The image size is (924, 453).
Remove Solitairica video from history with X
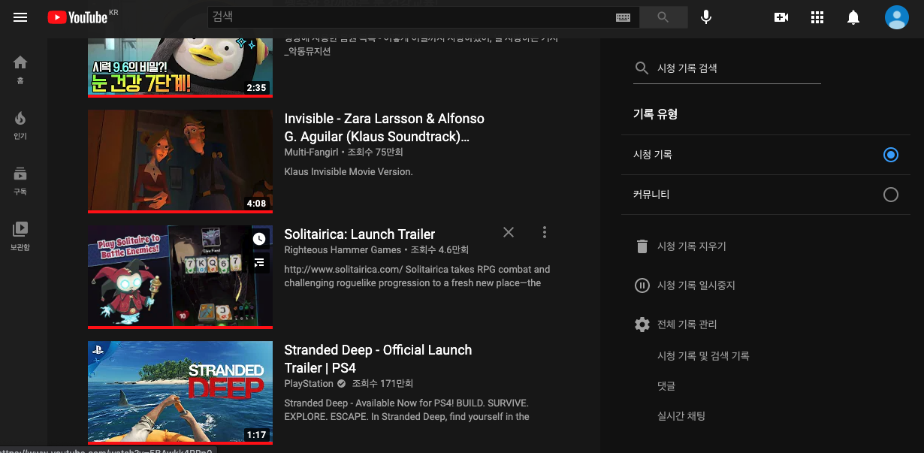[x=509, y=232]
